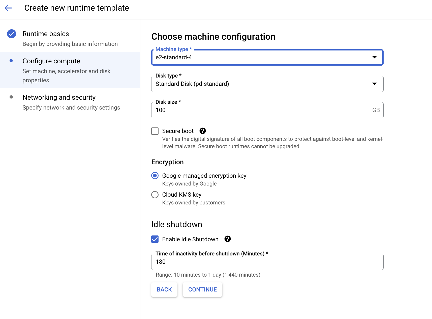Open the Machine type dropdown
432x319 pixels.
click(267, 58)
